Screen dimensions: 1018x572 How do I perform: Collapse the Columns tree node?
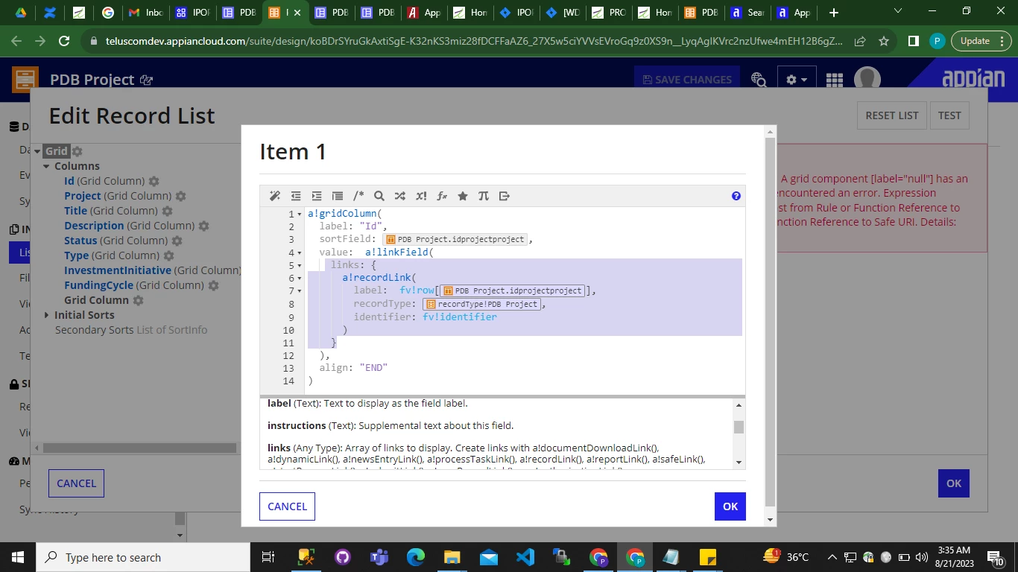coord(47,166)
